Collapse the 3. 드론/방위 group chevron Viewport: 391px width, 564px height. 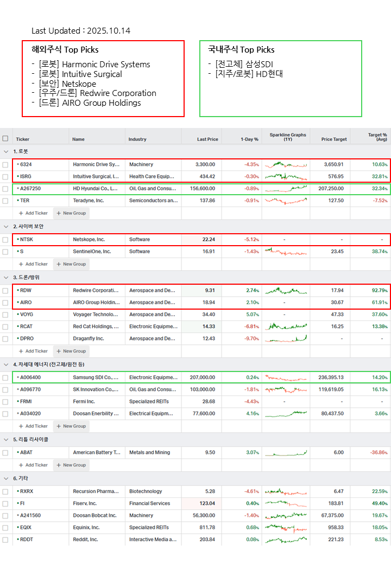pyautogui.click(x=6, y=277)
